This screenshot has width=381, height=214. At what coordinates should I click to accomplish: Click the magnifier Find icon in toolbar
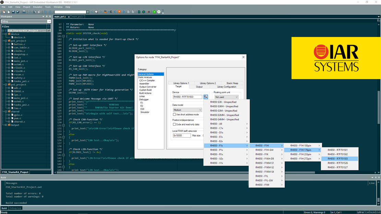96,12
